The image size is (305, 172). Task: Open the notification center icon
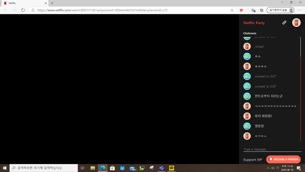tap(299, 168)
